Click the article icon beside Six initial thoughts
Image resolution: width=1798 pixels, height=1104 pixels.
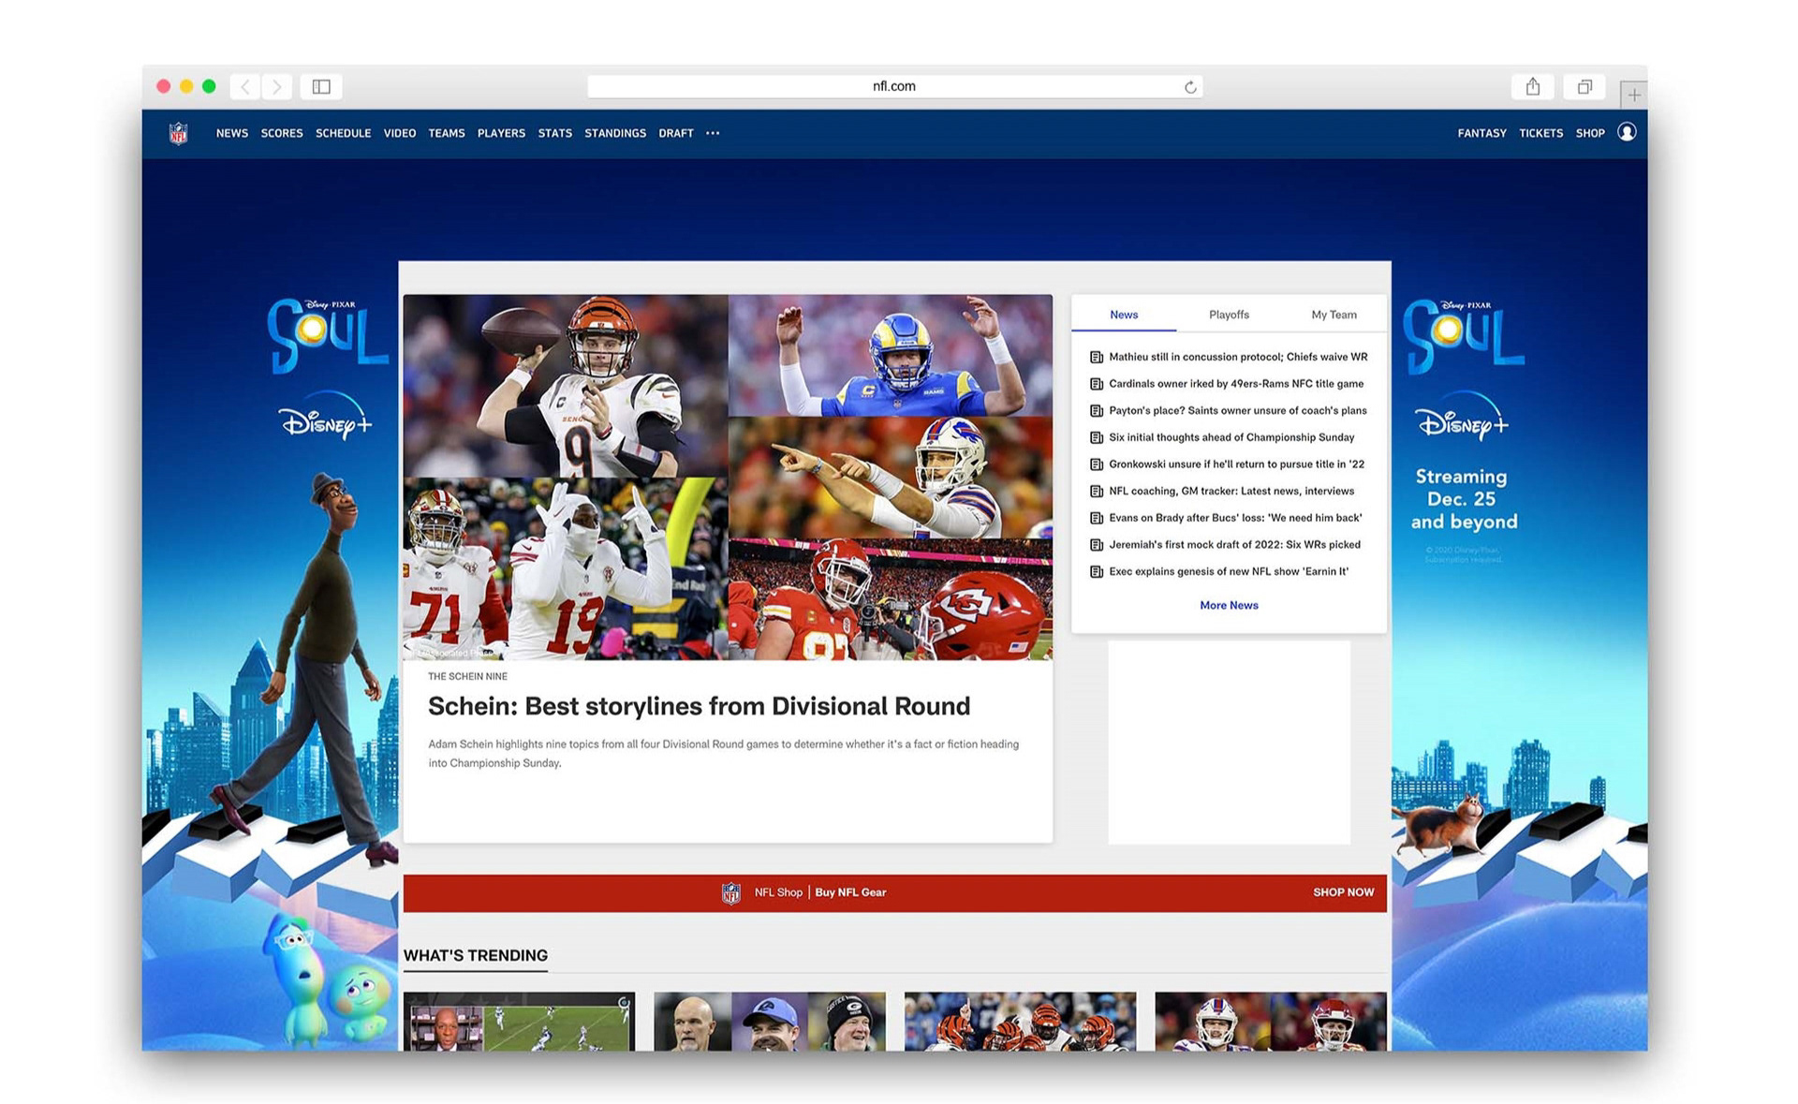pos(1096,437)
